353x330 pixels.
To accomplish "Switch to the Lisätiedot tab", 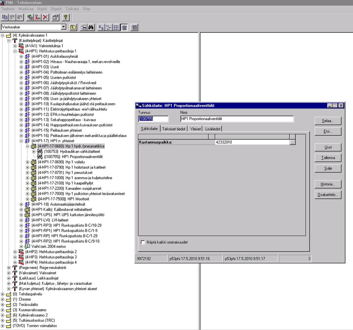I will tap(212, 129).
